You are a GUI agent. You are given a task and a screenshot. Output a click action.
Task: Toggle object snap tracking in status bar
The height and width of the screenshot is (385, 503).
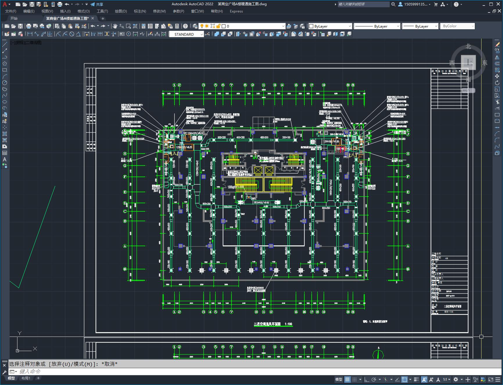(397, 379)
